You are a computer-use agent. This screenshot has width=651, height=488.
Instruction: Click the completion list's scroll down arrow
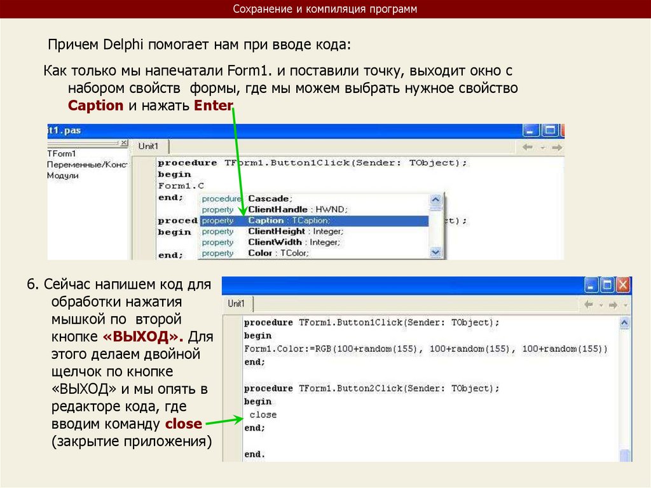point(435,253)
